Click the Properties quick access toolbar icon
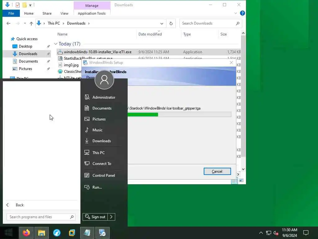This screenshot has width=318, height=239. click(x=18, y=5)
